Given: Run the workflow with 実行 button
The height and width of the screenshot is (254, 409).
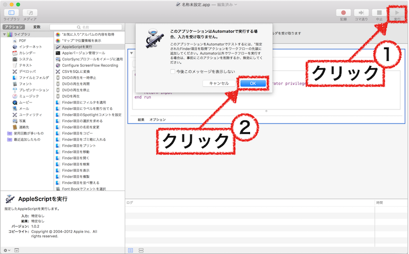Looking at the screenshot, I should (397, 12).
